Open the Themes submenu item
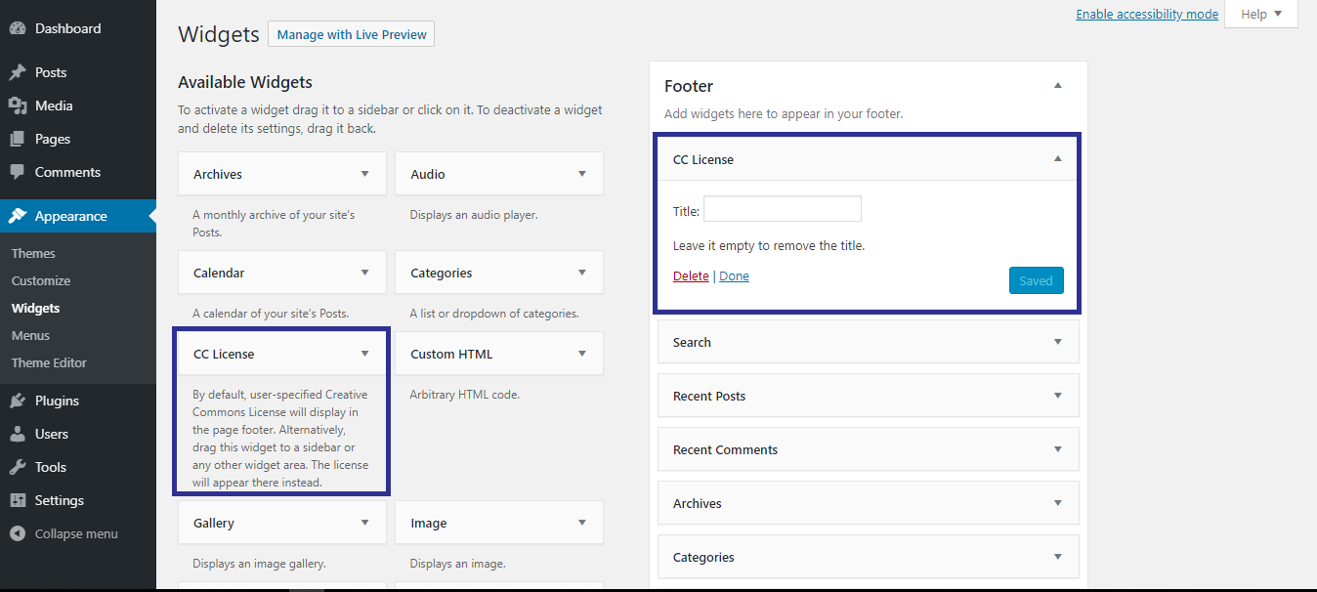 coord(33,253)
